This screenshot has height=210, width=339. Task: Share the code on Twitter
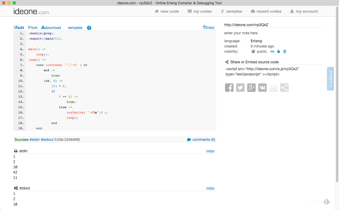point(240,88)
